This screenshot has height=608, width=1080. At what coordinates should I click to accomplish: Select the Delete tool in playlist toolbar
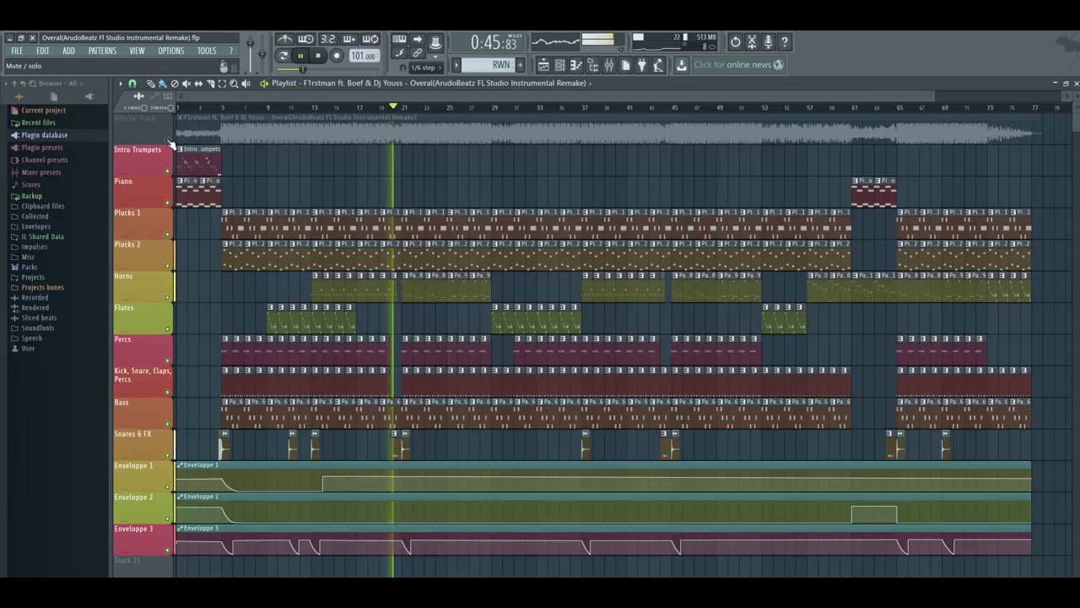pos(175,84)
